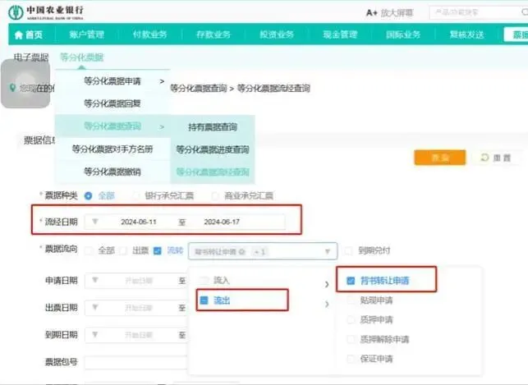Toggle the 流出 checkbox in dropdown panel

[x=204, y=300]
